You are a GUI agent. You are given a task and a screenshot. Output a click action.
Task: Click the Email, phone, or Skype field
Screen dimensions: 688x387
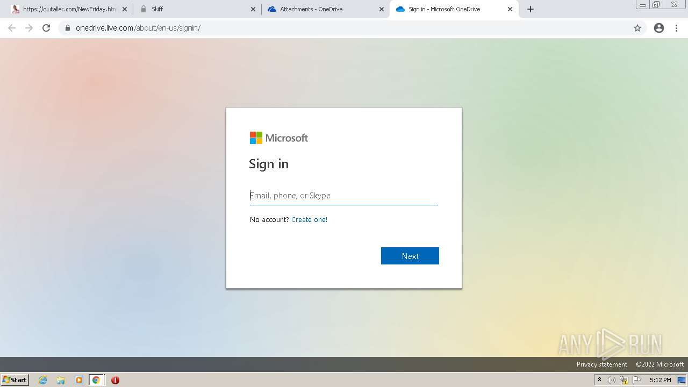click(x=344, y=196)
